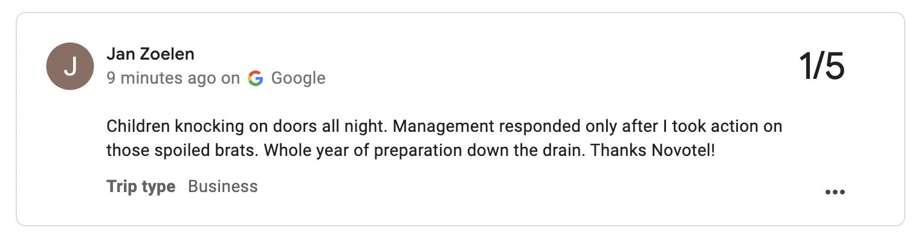921x236 pixels.
Task: Open reviewer Jan Zoelen's profile name
Action: (150, 54)
